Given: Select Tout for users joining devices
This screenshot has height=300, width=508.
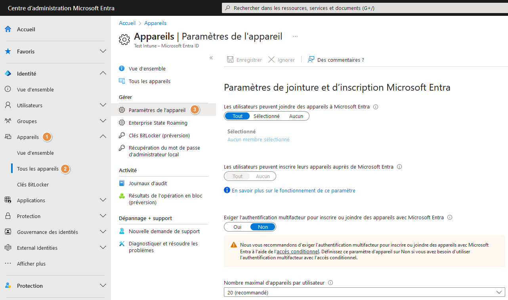Looking at the screenshot, I should (237, 116).
